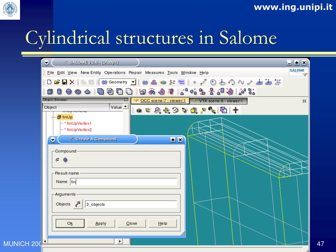The image size is (336, 252).
Task: Click the Mesh module icon labeled Med
Action: point(181,82)
